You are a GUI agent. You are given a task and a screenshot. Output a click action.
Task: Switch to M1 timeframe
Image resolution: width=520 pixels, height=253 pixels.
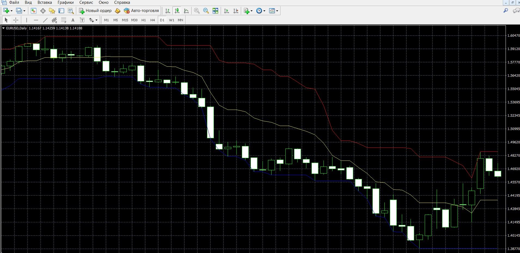[106, 20]
